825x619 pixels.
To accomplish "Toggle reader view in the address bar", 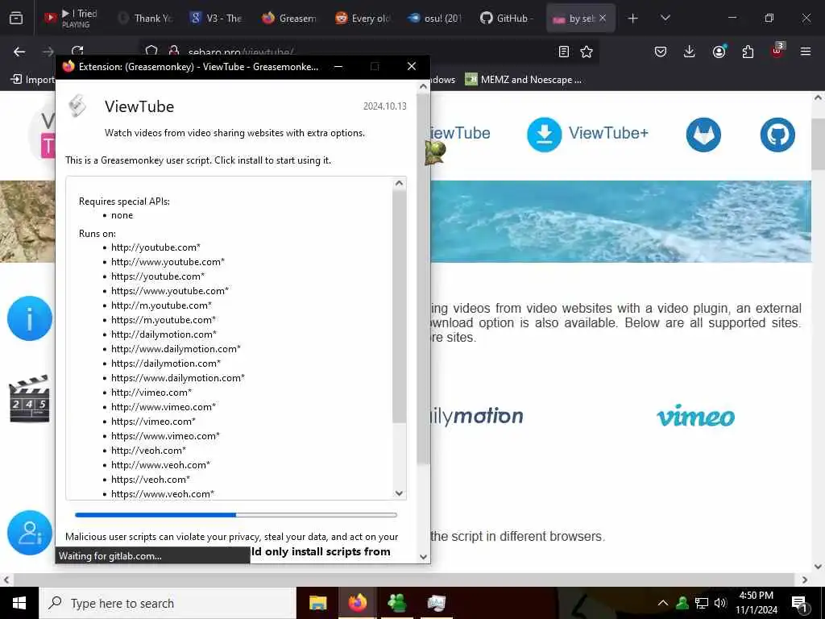I will point(563,52).
